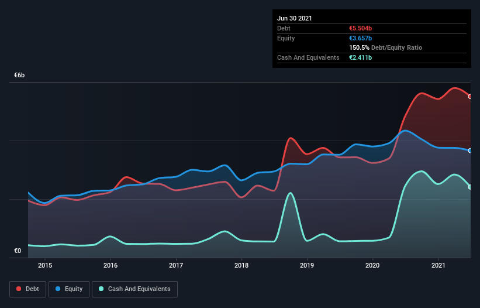Click the Debt row label in tooltip

click(x=284, y=28)
